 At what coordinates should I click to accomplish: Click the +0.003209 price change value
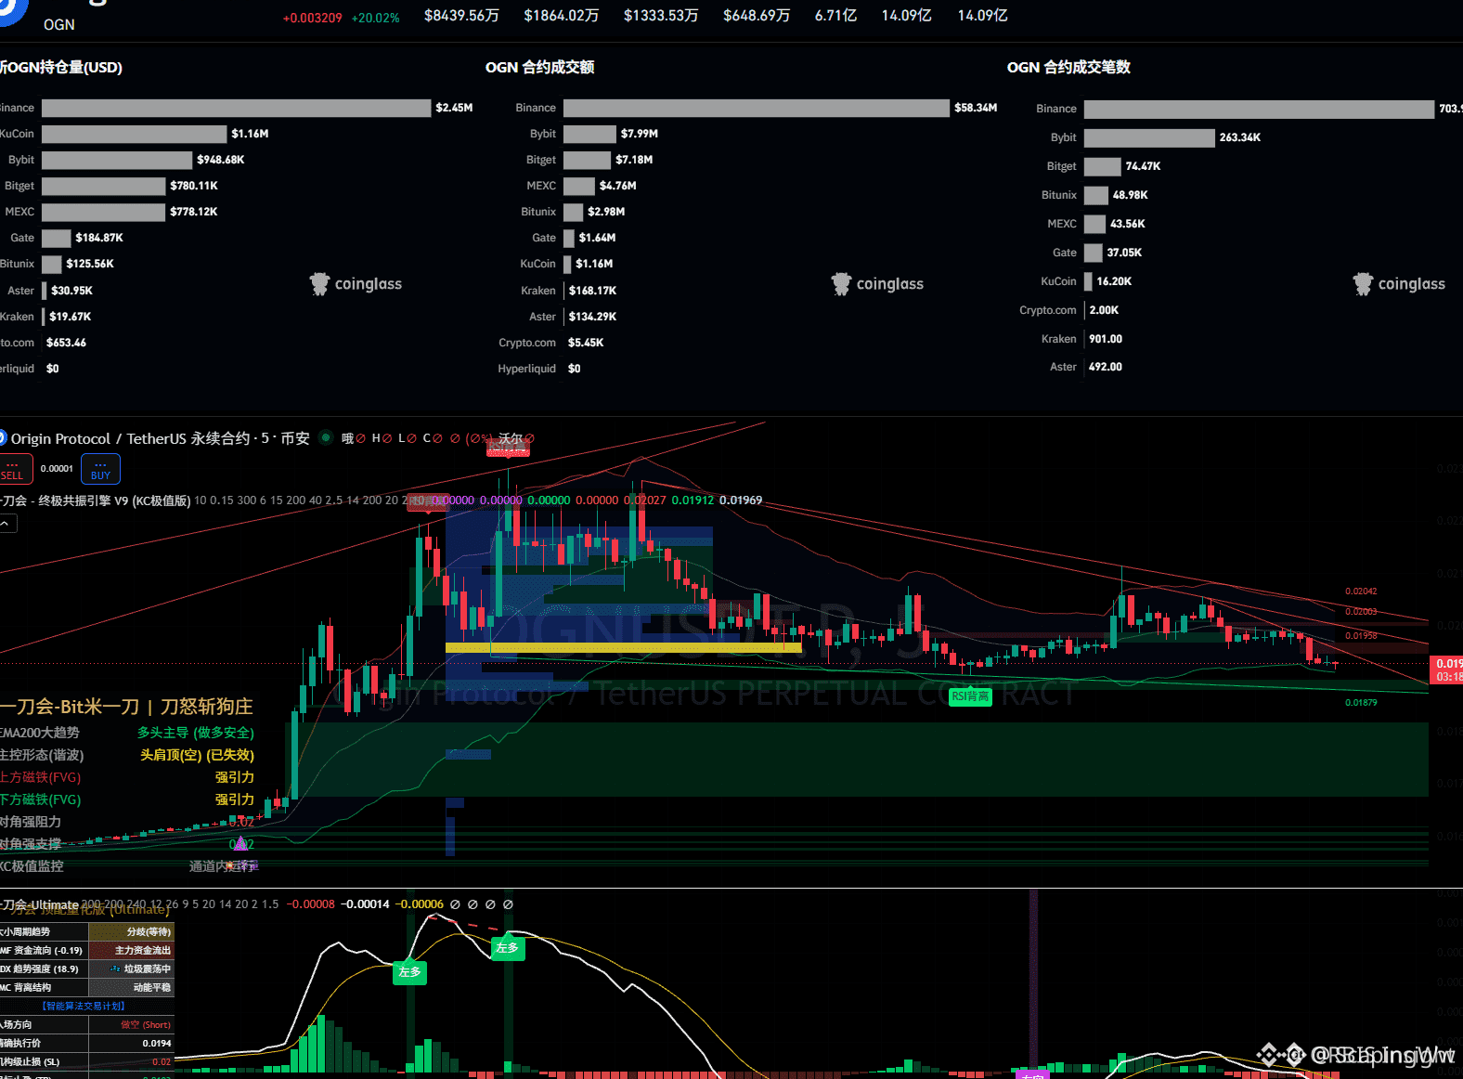[313, 18]
